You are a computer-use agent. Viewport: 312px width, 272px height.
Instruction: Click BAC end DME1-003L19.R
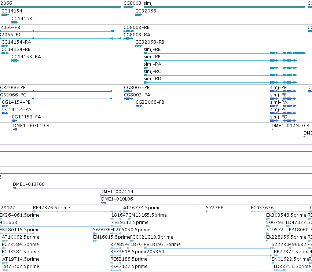coord(31,126)
